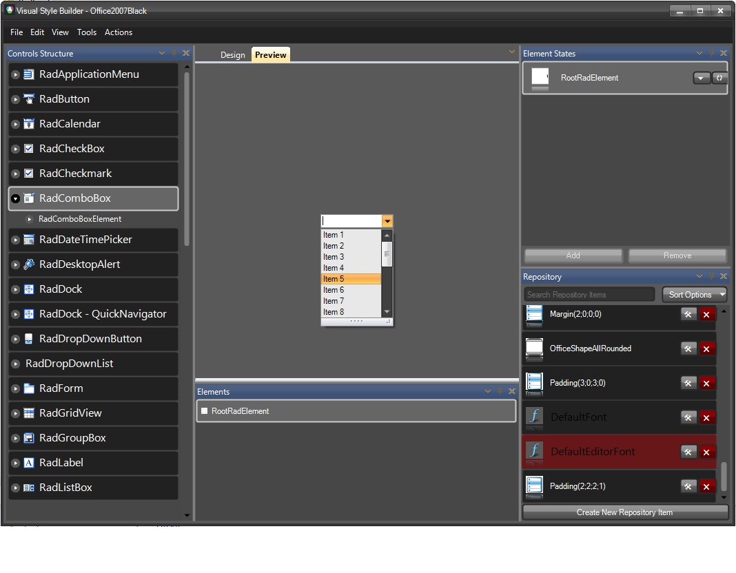Screen dimensions: 736x573
Task: Open the preview combo box dropdown arrow
Action: pos(387,221)
